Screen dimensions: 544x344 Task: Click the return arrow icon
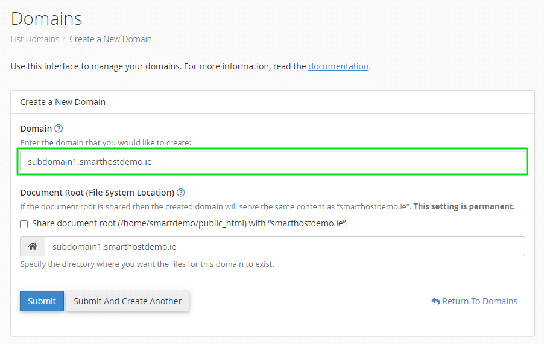pos(436,301)
